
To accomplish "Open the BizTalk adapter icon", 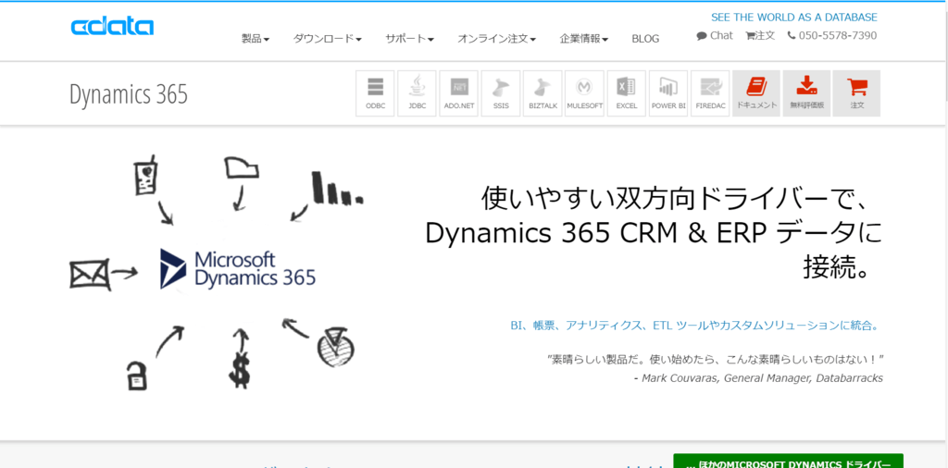I will click(x=543, y=93).
